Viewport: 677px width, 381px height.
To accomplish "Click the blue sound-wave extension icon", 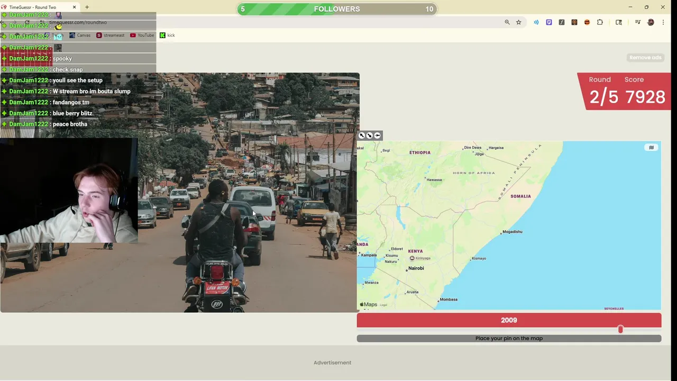I will [x=536, y=22].
